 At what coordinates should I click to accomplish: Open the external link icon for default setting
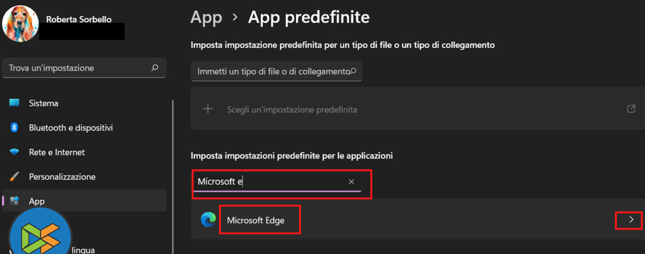631,109
